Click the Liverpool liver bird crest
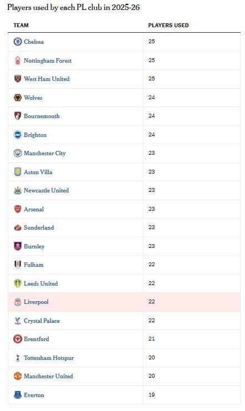Image resolution: width=245 pixels, height=411 pixels. tap(18, 302)
